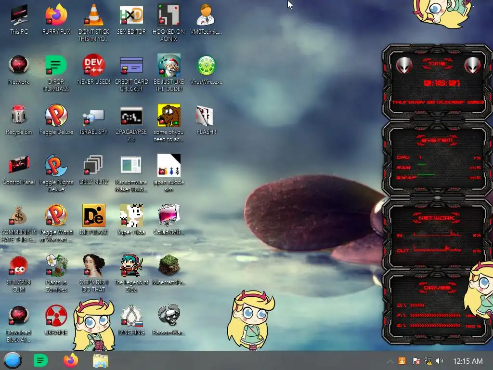Click the red digital clock in the TIME widget
Image resolution: width=493 pixels, height=370 pixels.
tap(441, 83)
